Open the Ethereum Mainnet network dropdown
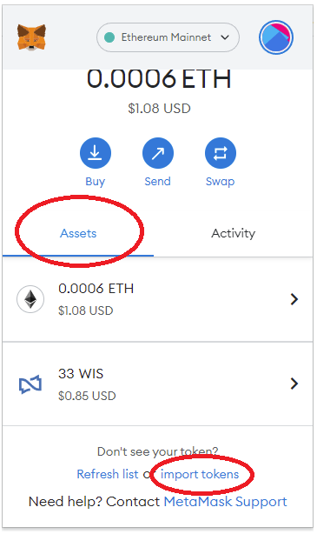The image size is (317, 534). coord(168,37)
